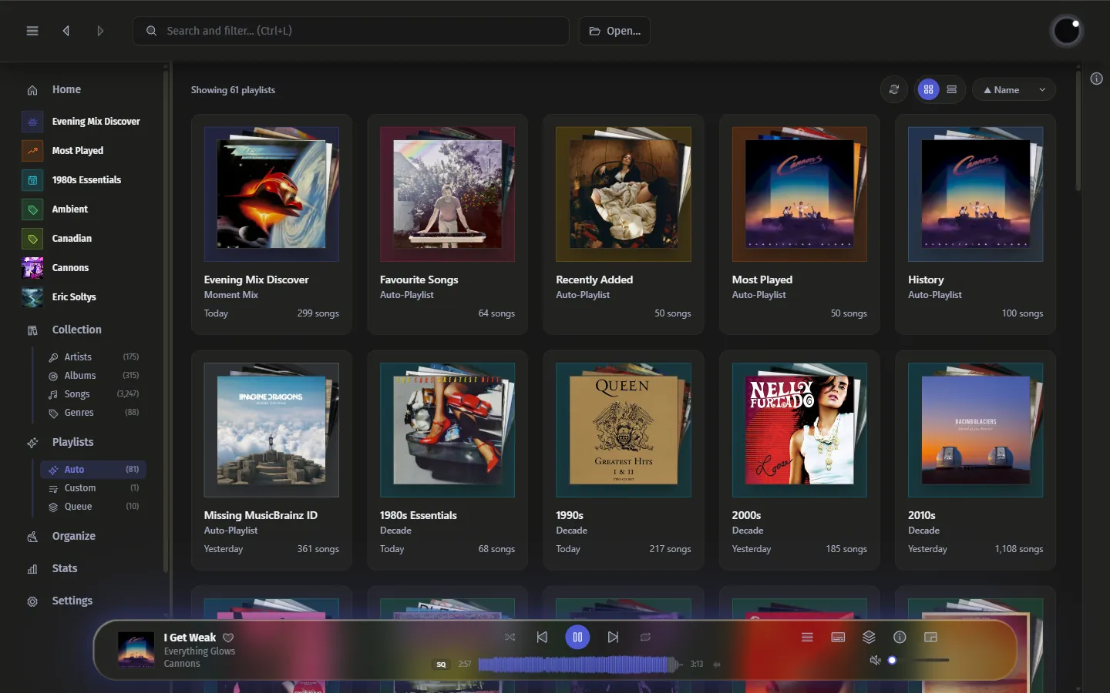This screenshot has width=1110, height=693.
Task: Show track info icon in player bar
Action: click(x=900, y=638)
